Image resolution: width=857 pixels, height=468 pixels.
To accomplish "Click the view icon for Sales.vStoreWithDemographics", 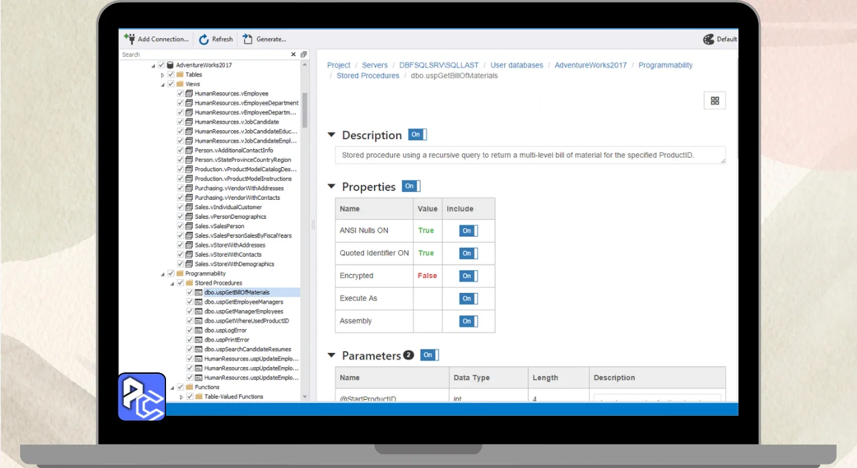I will coord(189,263).
